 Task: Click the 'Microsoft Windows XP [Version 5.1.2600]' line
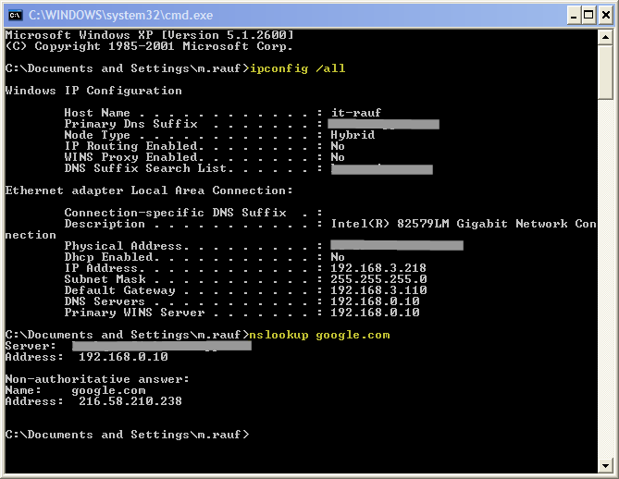coord(150,35)
